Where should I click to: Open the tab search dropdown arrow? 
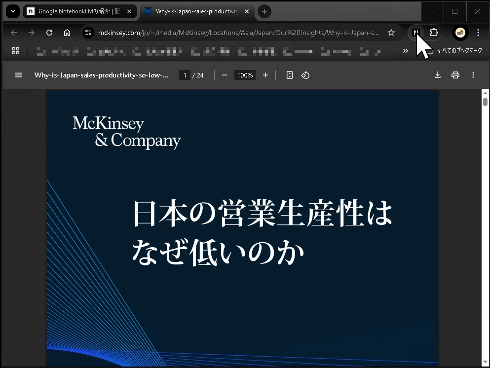(x=13, y=11)
